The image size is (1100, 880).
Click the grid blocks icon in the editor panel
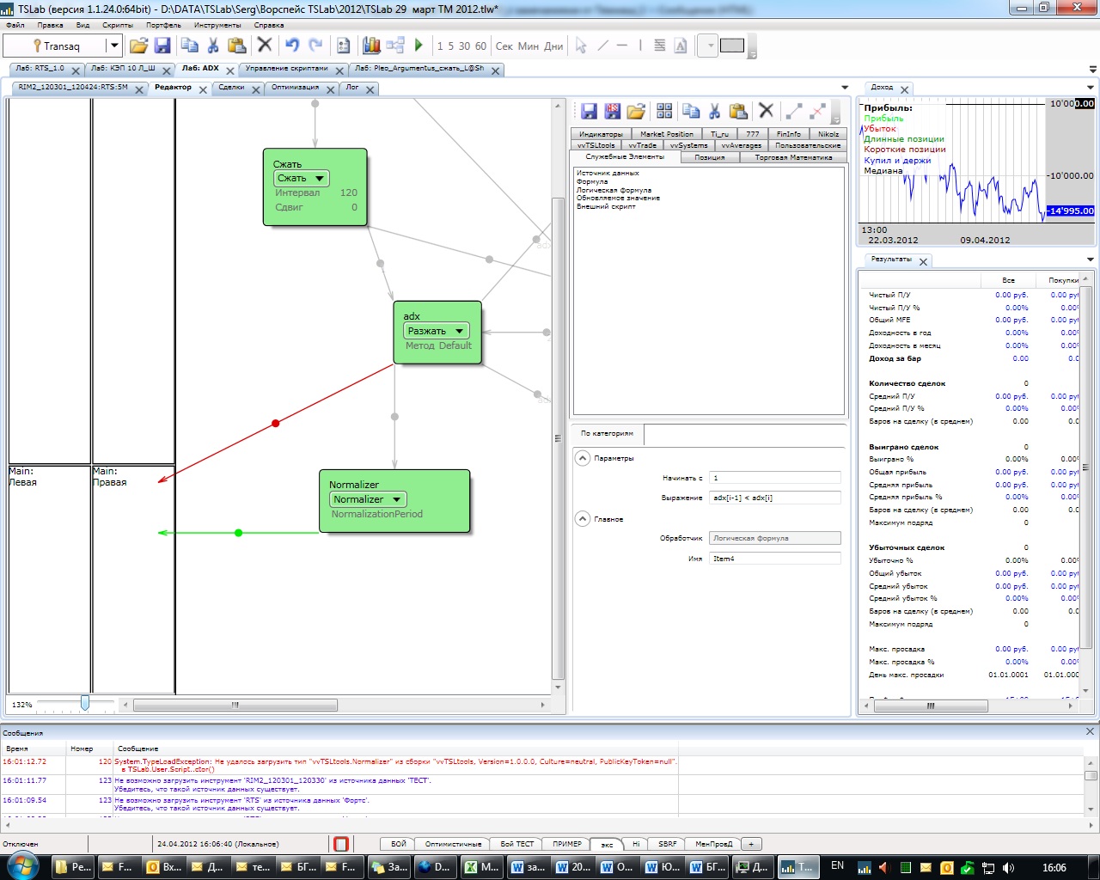664,111
